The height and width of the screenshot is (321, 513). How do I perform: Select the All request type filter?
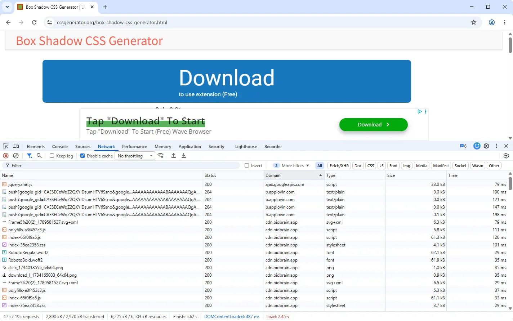click(x=320, y=166)
